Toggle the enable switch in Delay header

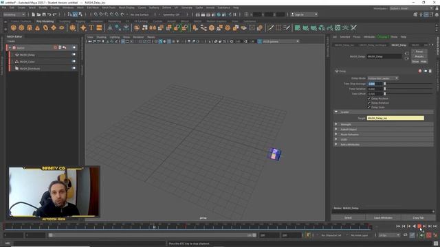[425, 71]
